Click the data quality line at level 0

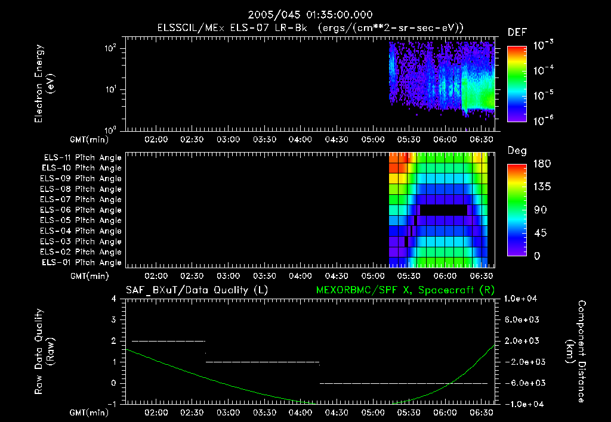coord(404,383)
